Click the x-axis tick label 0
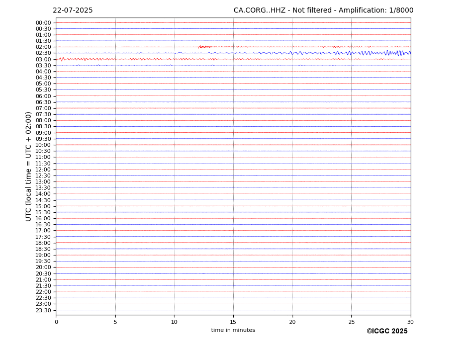 click(56, 322)
